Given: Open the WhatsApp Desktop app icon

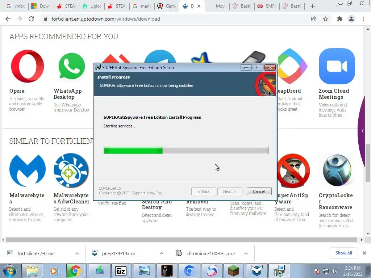Looking at the screenshot, I should [72, 66].
